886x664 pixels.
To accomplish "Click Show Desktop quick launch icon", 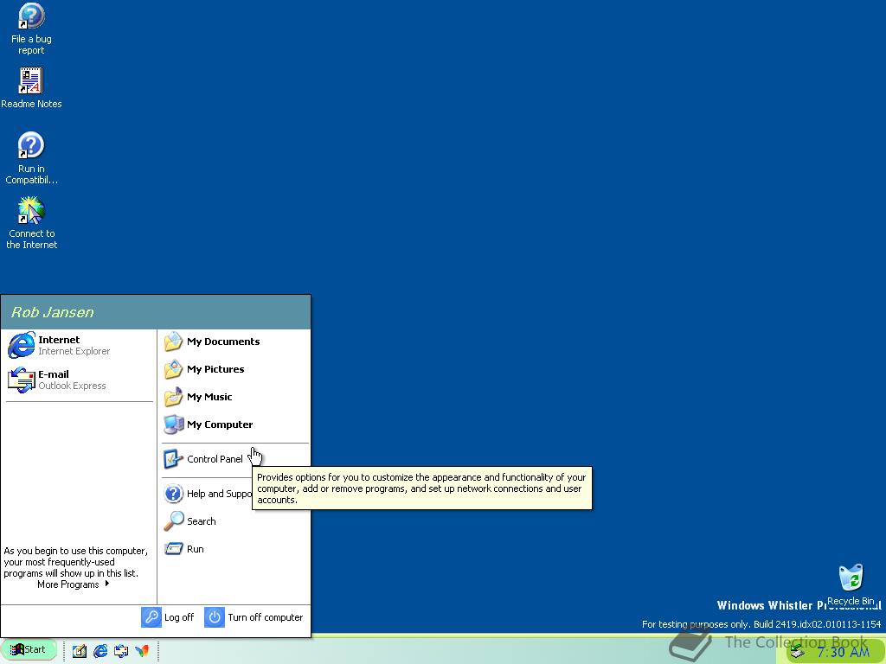I will tap(79, 651).
